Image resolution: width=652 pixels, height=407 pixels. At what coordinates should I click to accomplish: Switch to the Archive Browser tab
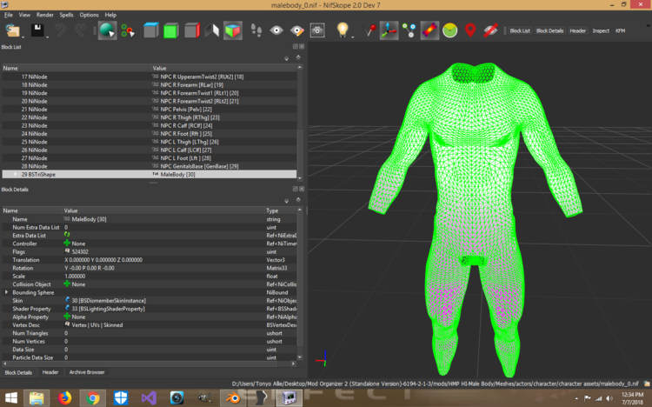pos(87,372)
